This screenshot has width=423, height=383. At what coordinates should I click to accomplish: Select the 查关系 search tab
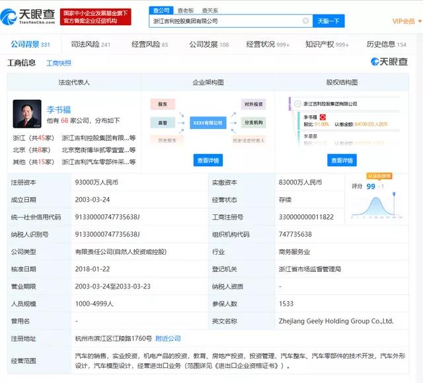click(x=210, y=11)
